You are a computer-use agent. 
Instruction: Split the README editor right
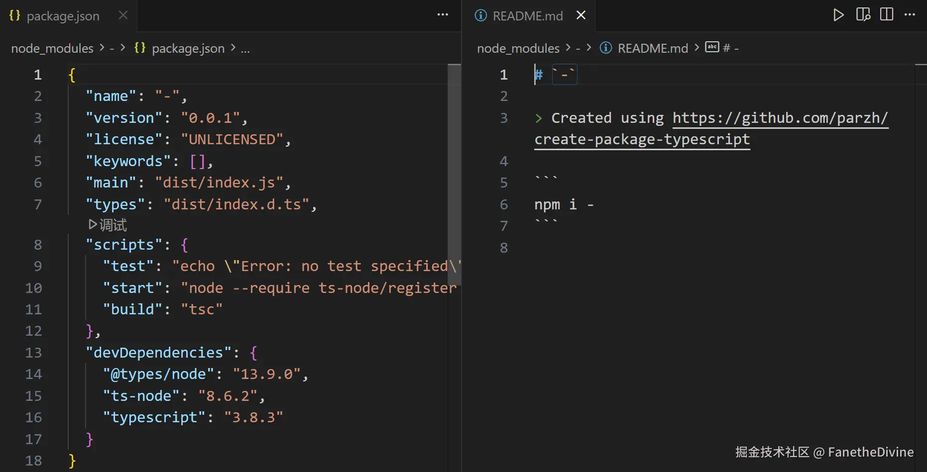tap(886, 15)
